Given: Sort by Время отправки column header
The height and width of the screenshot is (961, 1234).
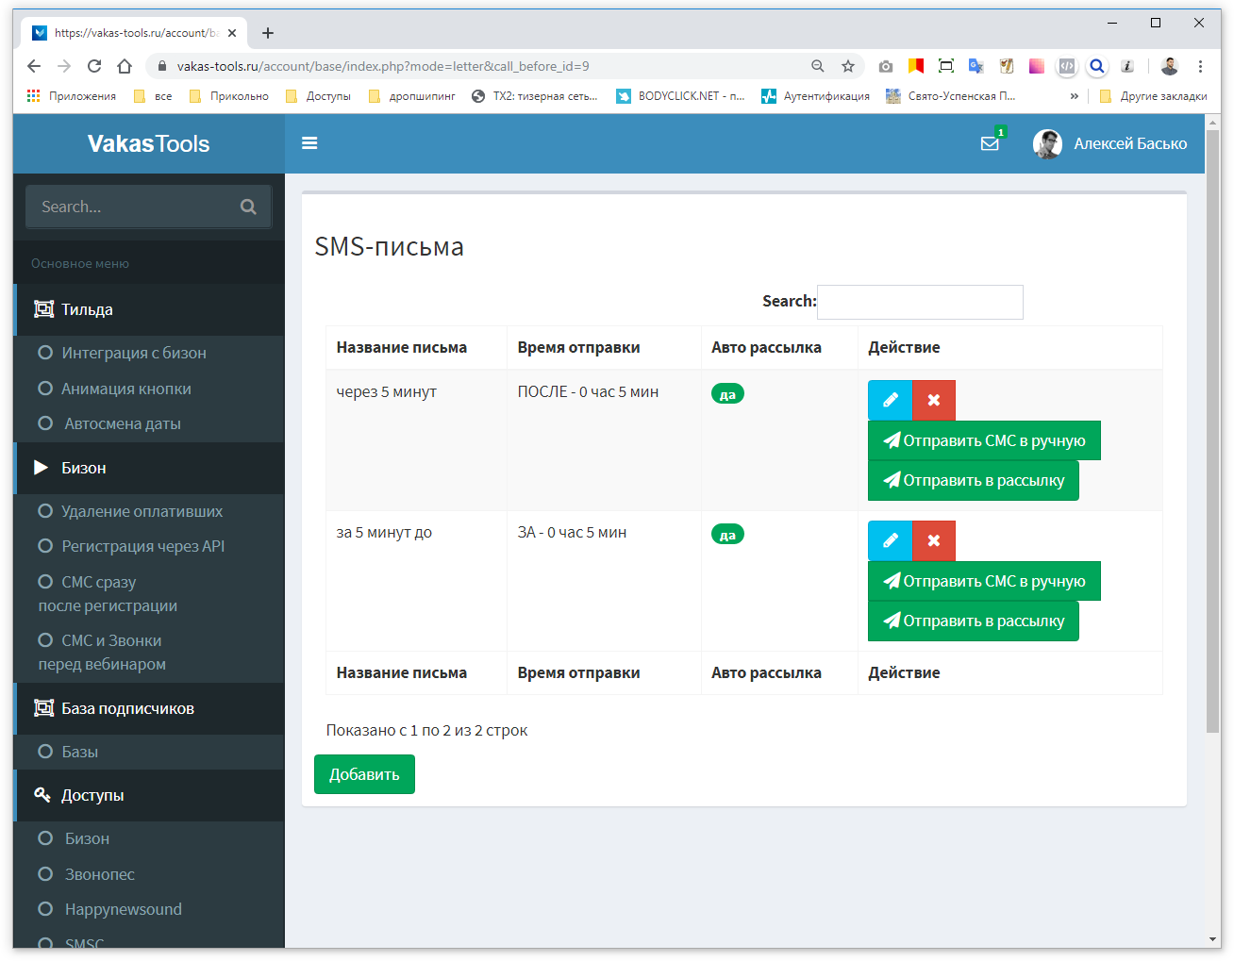Looking at the screenshot, I should (x=604, y=347).
